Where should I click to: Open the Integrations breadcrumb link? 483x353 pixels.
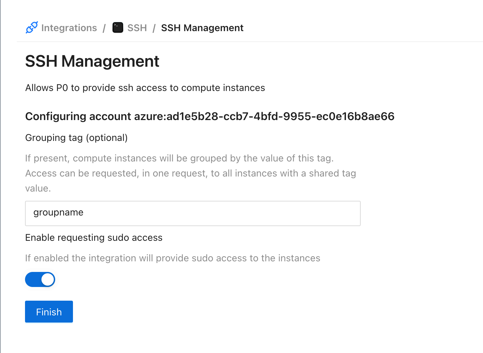pyautogui.click(x=69, y=28)
